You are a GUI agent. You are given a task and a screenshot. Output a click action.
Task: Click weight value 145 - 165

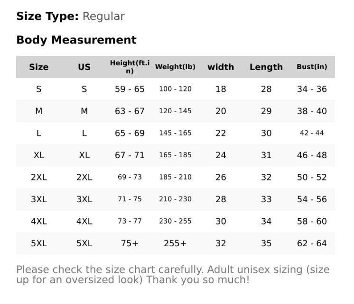coord(175,133)
